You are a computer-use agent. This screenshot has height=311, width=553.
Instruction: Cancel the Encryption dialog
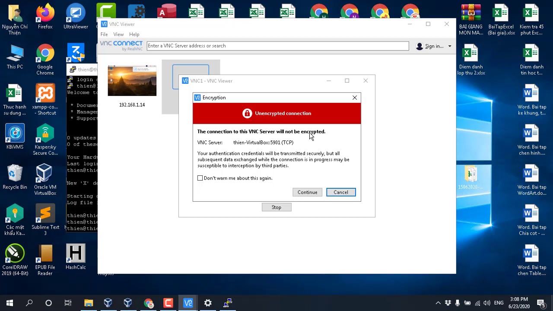(x=341, y=192)
